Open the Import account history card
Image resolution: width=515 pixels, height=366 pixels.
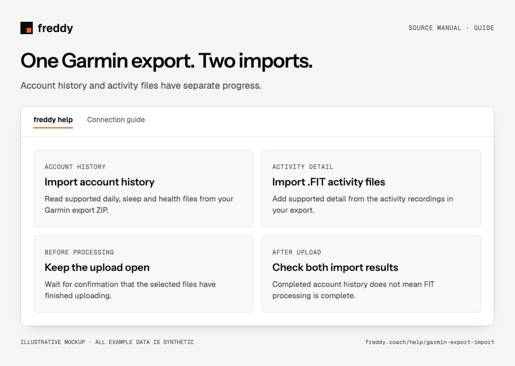tap(144, 188)
